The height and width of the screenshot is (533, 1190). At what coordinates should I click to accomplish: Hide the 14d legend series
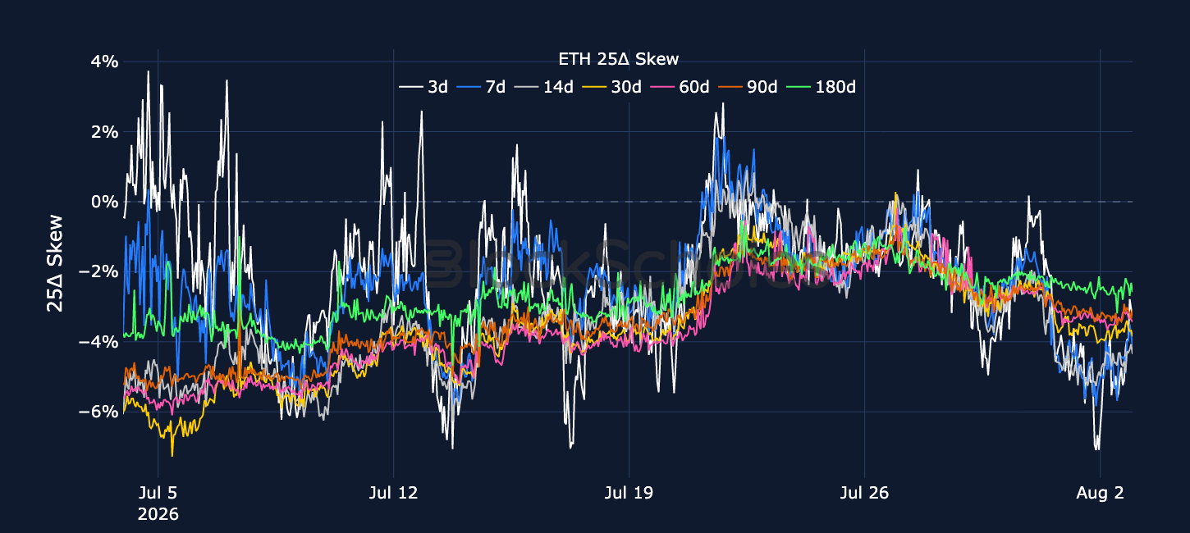coord(543,86)
